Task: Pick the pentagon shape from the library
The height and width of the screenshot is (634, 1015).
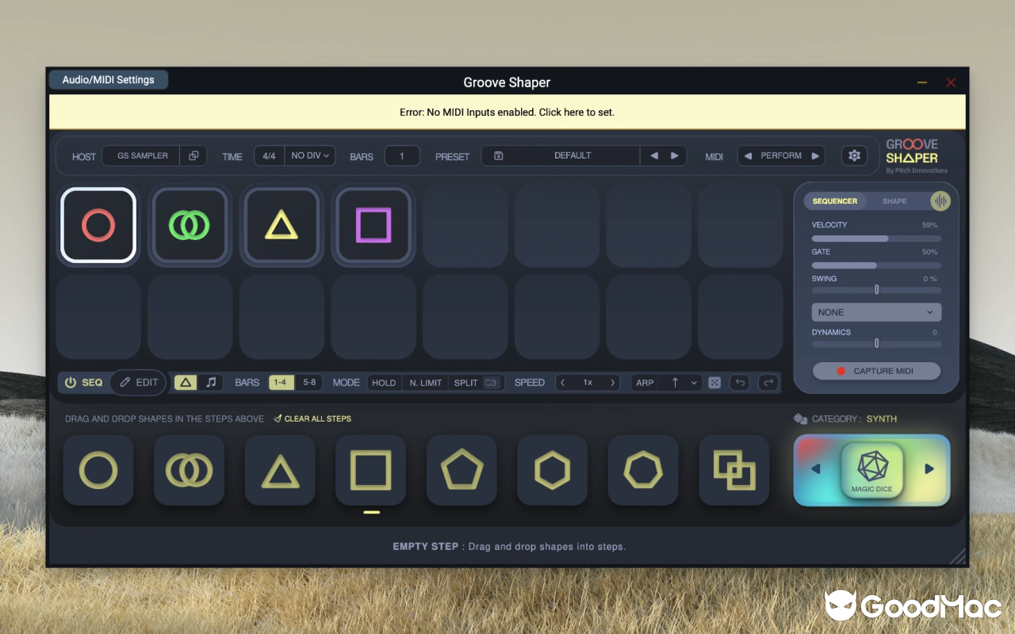Action: tap(461, 469)
